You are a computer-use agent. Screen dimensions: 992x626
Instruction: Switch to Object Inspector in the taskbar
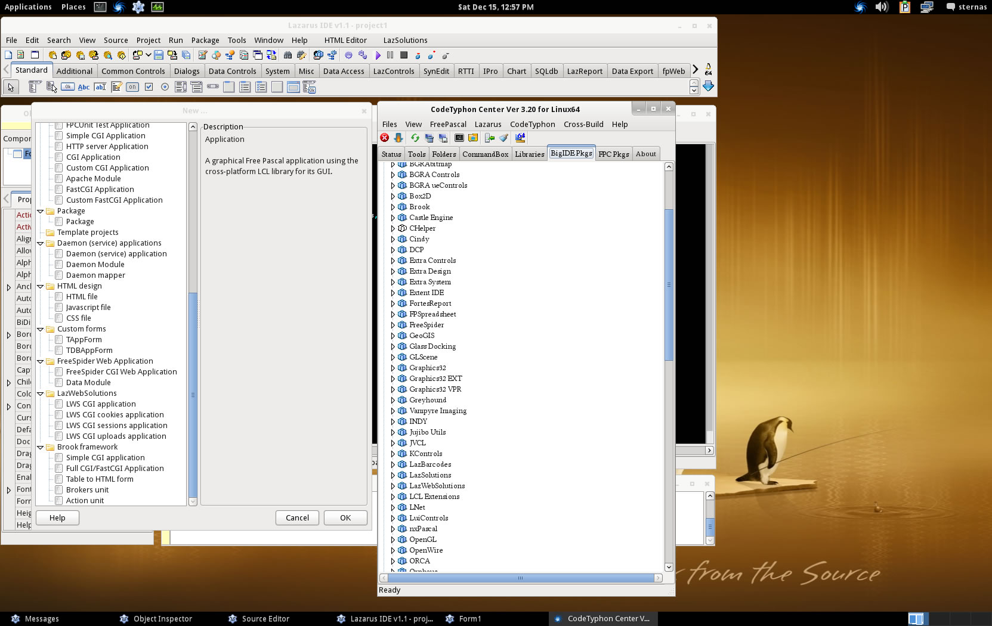(156, 618)
